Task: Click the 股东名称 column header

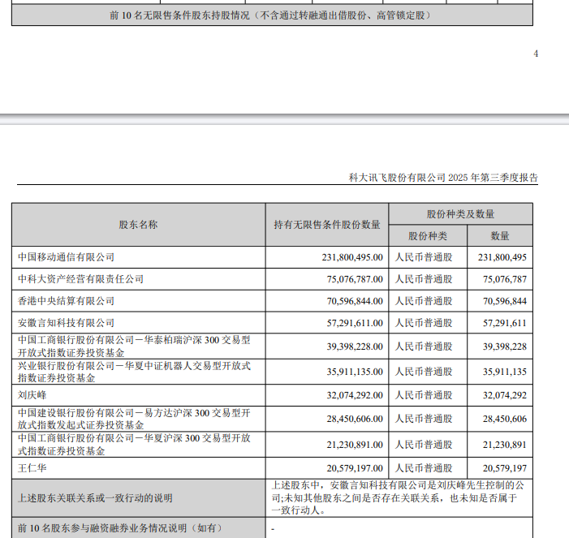Action: tap(138, 225)
